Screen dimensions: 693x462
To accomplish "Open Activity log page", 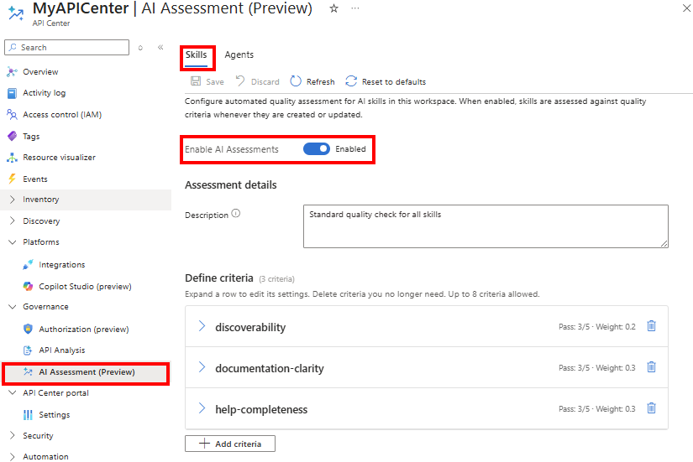I will pos(45,93).
